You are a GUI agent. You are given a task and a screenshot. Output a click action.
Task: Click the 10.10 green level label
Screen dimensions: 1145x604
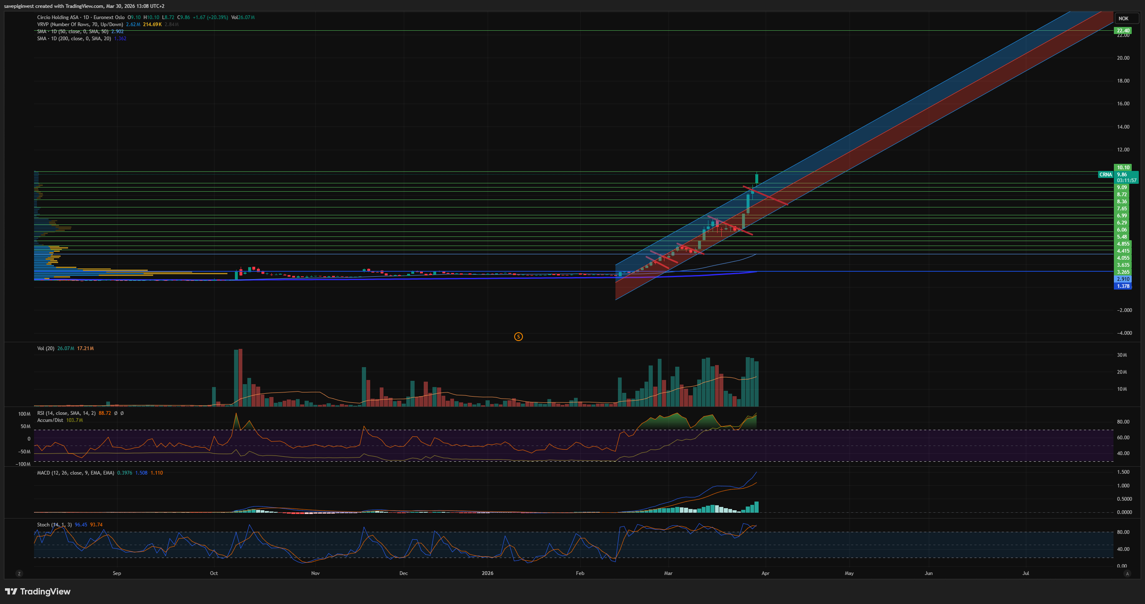(1122, 168)
